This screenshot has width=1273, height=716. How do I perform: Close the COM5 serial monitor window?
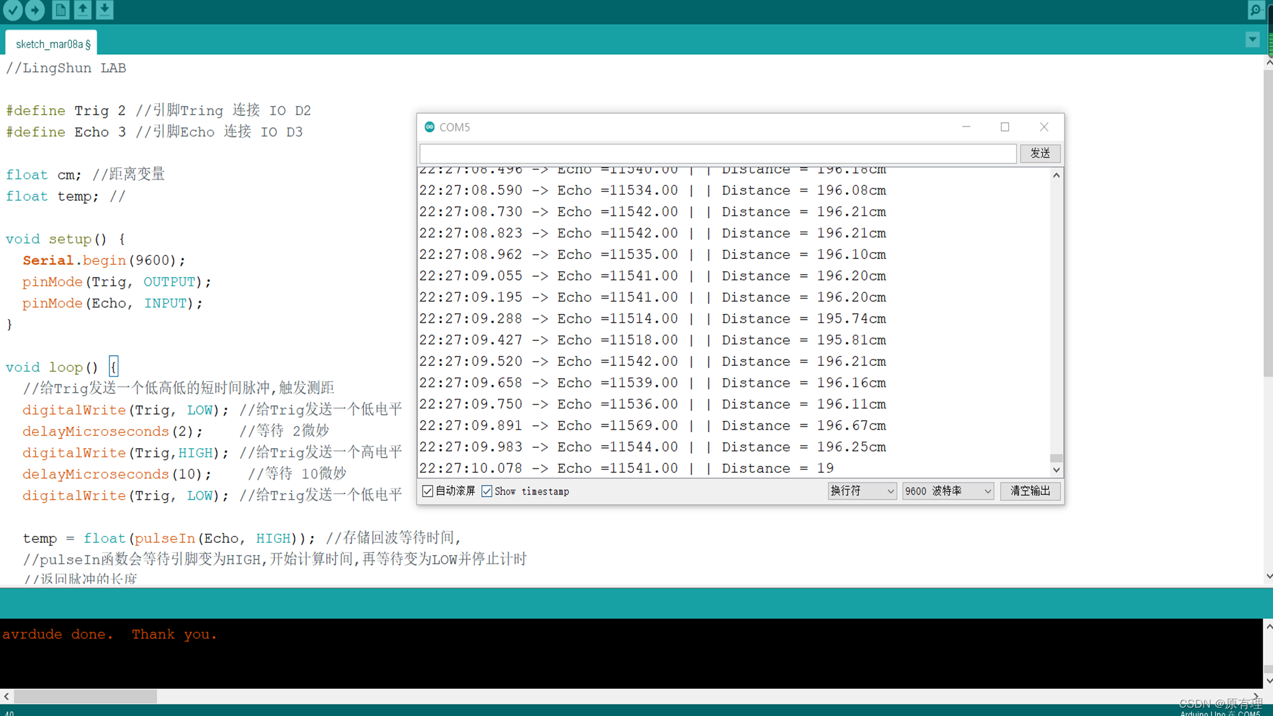point(1044,127)
